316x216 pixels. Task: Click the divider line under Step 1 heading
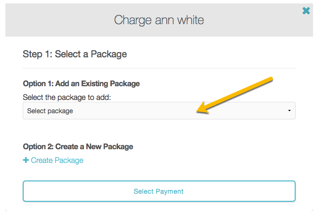pyautogui.click(x=159, y=68)
